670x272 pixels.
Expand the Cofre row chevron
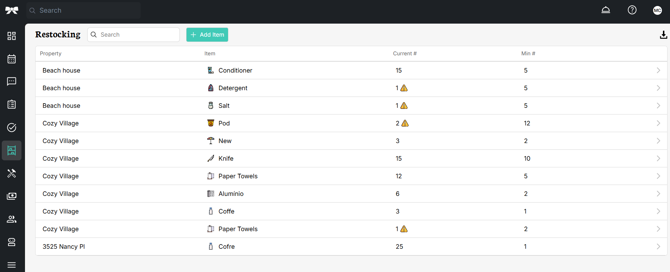(658, 247)
